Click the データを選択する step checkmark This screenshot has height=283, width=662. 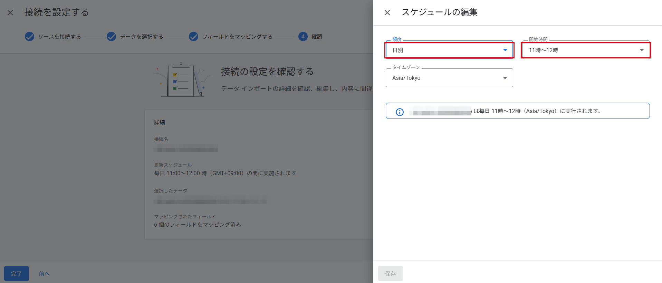tap(112, 37)
